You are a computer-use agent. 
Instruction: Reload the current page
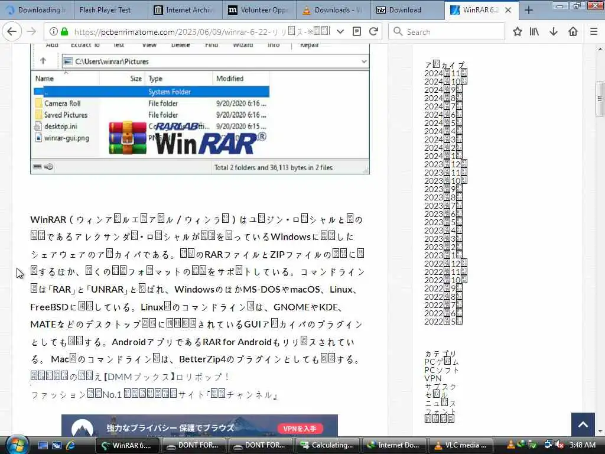click(x=373, y=32)
